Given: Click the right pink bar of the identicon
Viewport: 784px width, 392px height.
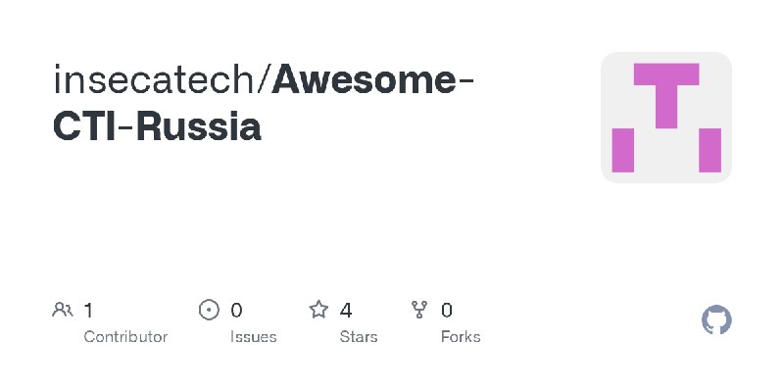Looking at the screenshot, I should point(710,150).
